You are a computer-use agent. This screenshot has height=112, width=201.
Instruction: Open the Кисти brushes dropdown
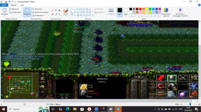(66, 16)
